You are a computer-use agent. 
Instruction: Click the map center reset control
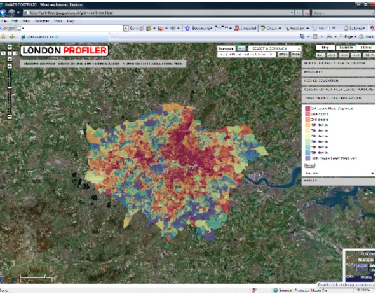(x=10, y=53)
